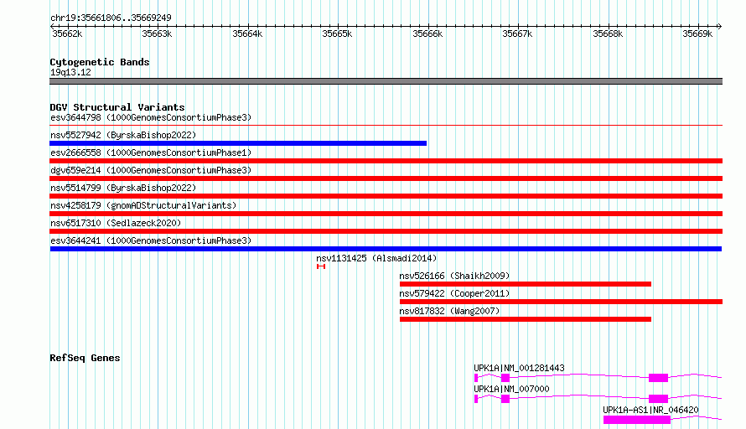Click the 35665k ruler tick label
746x429 pixels.
[337, 34]
